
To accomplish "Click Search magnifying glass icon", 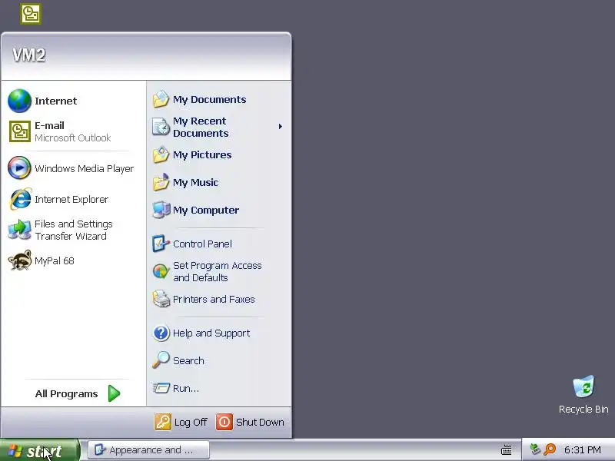I will point(161,360).
